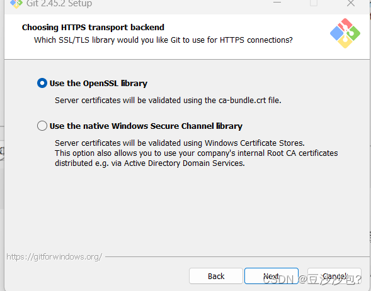The height and width of the screenshot is (291, 371).
Task: Click the colorful Git logo in the header
Action: coord(345,33)
